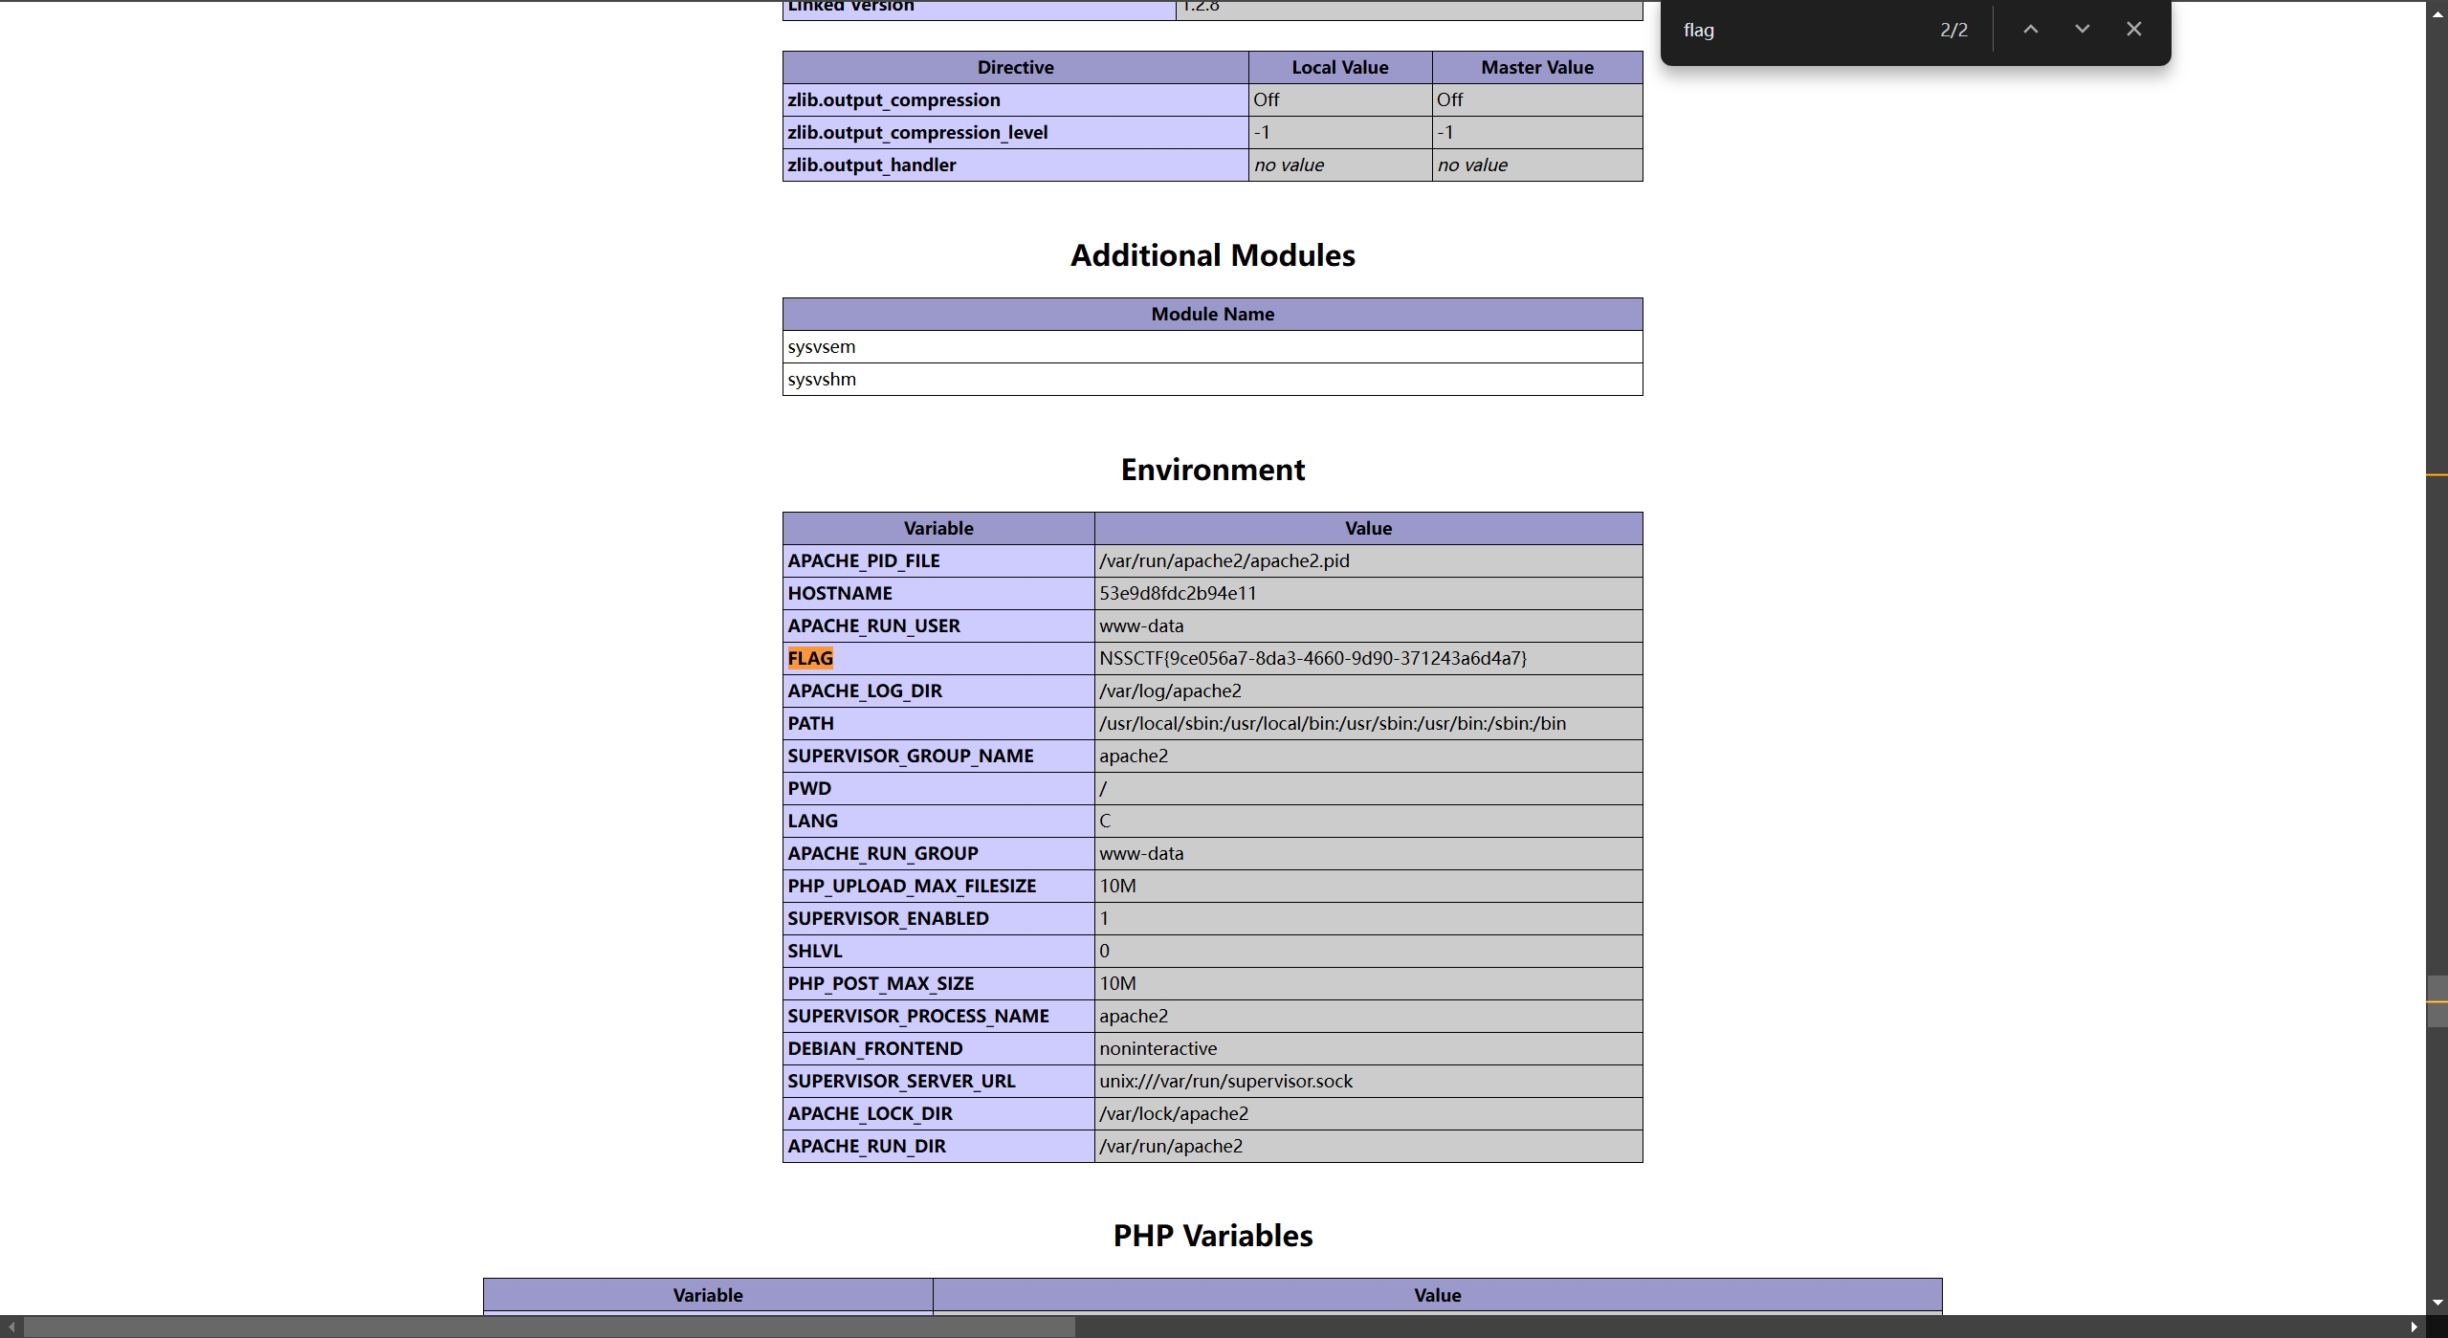Click the LANG variable name
The image size is (2448, 1338).
(x=812, y=821)
